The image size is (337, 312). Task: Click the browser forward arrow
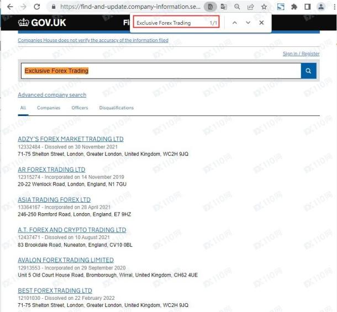click(x=23, y=7)
